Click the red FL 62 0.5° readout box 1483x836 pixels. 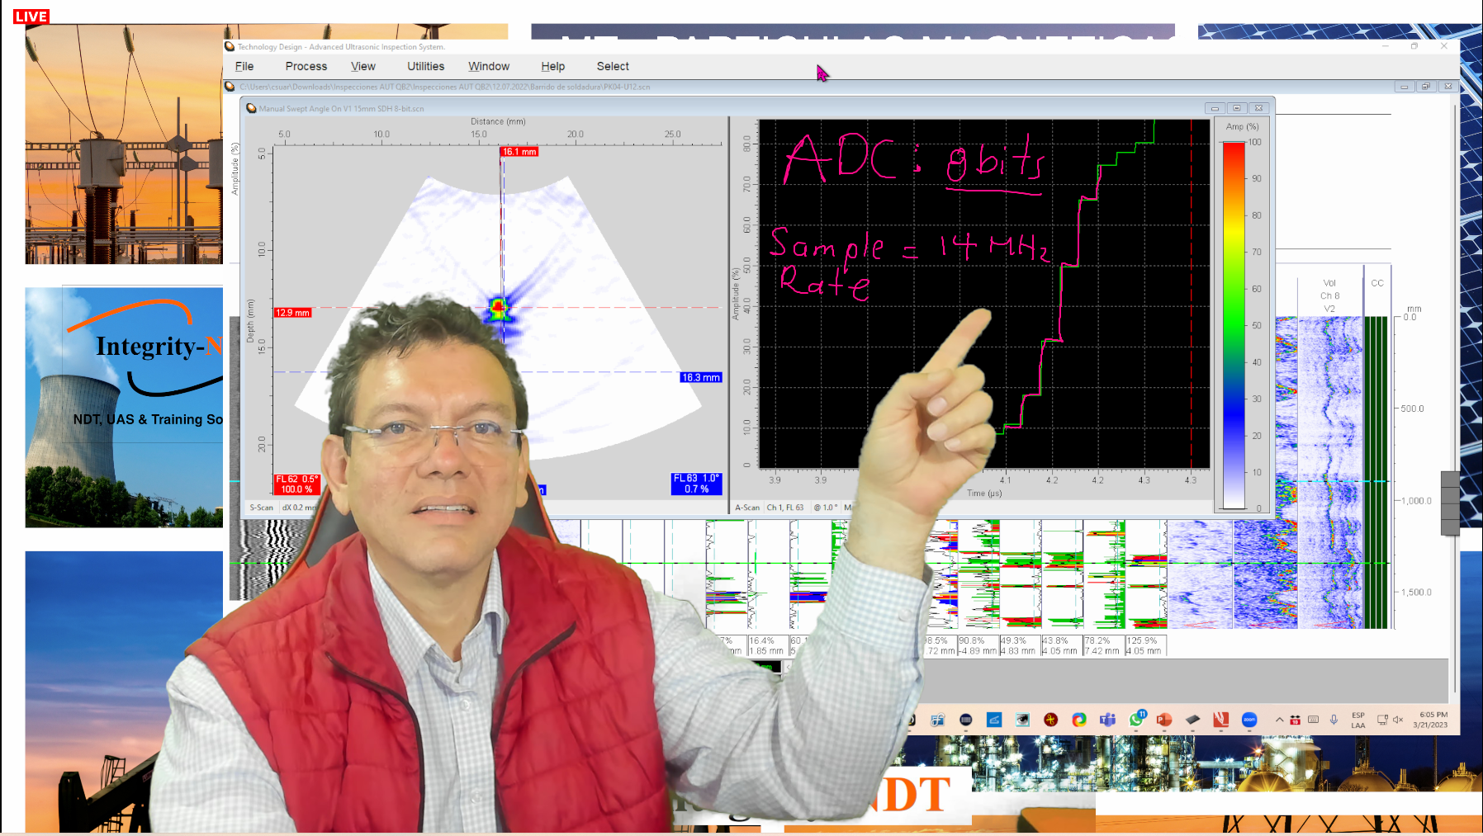pyautogui.click(x=296, y=484)
